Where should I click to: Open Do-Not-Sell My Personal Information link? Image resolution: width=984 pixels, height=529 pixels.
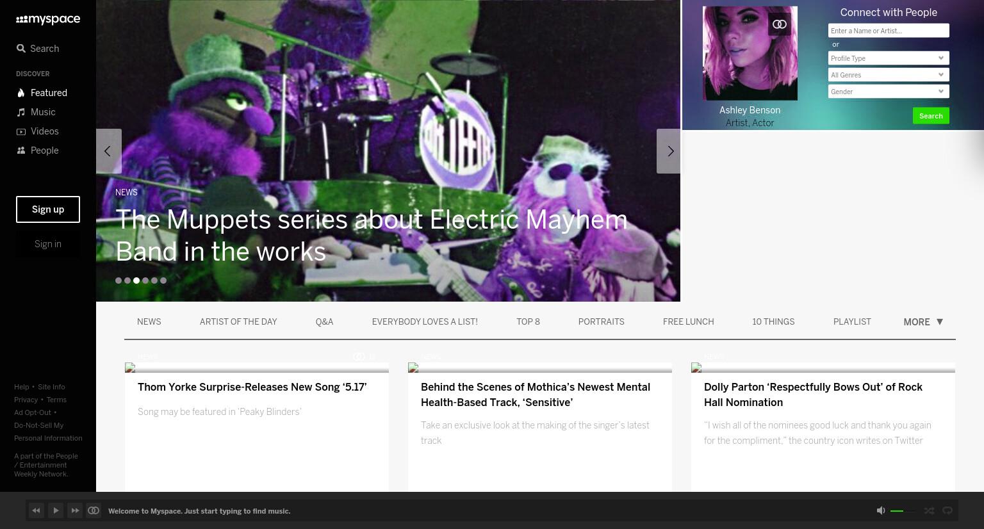tap(48, 432)
